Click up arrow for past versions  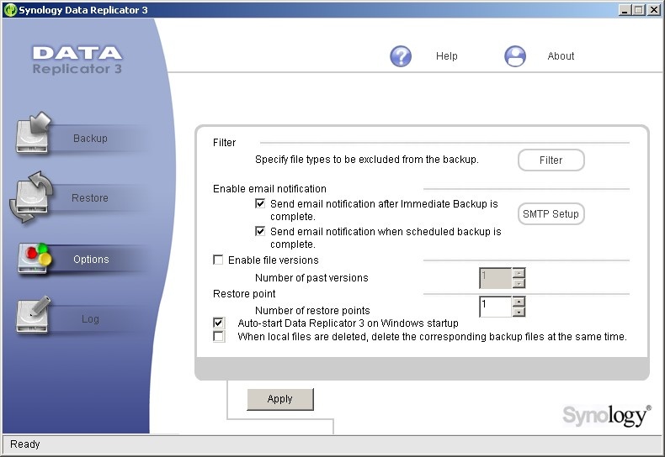coord(519,273)
